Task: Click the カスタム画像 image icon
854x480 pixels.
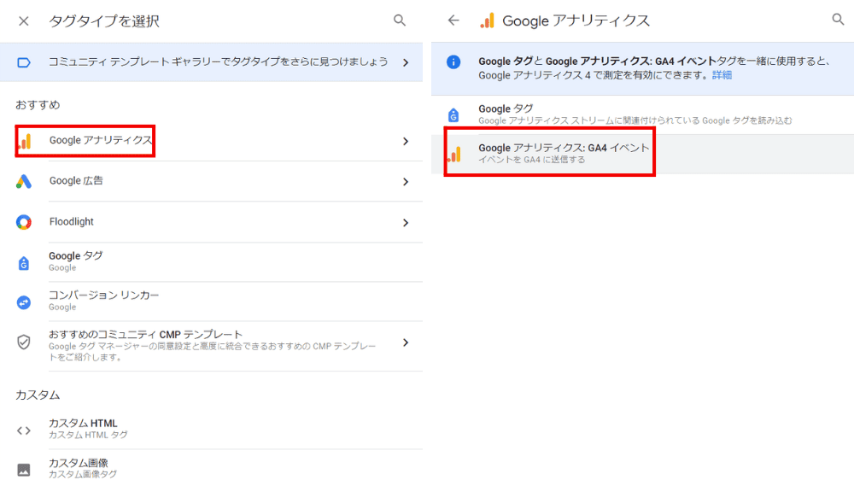Action: tap(24, 469)
